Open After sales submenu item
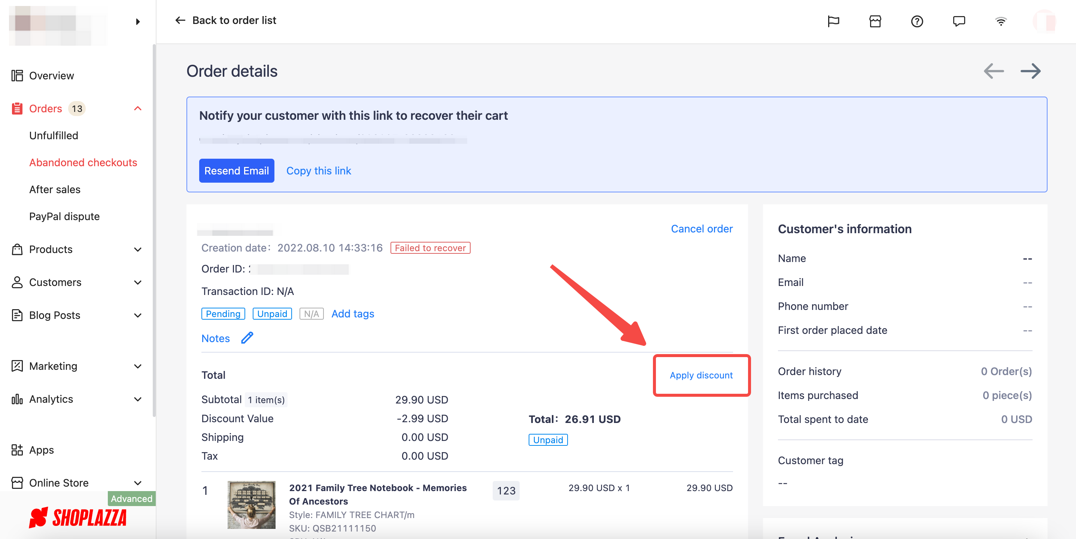The image size is (1076, 539). pyautogui.click(x=55, y=189)
